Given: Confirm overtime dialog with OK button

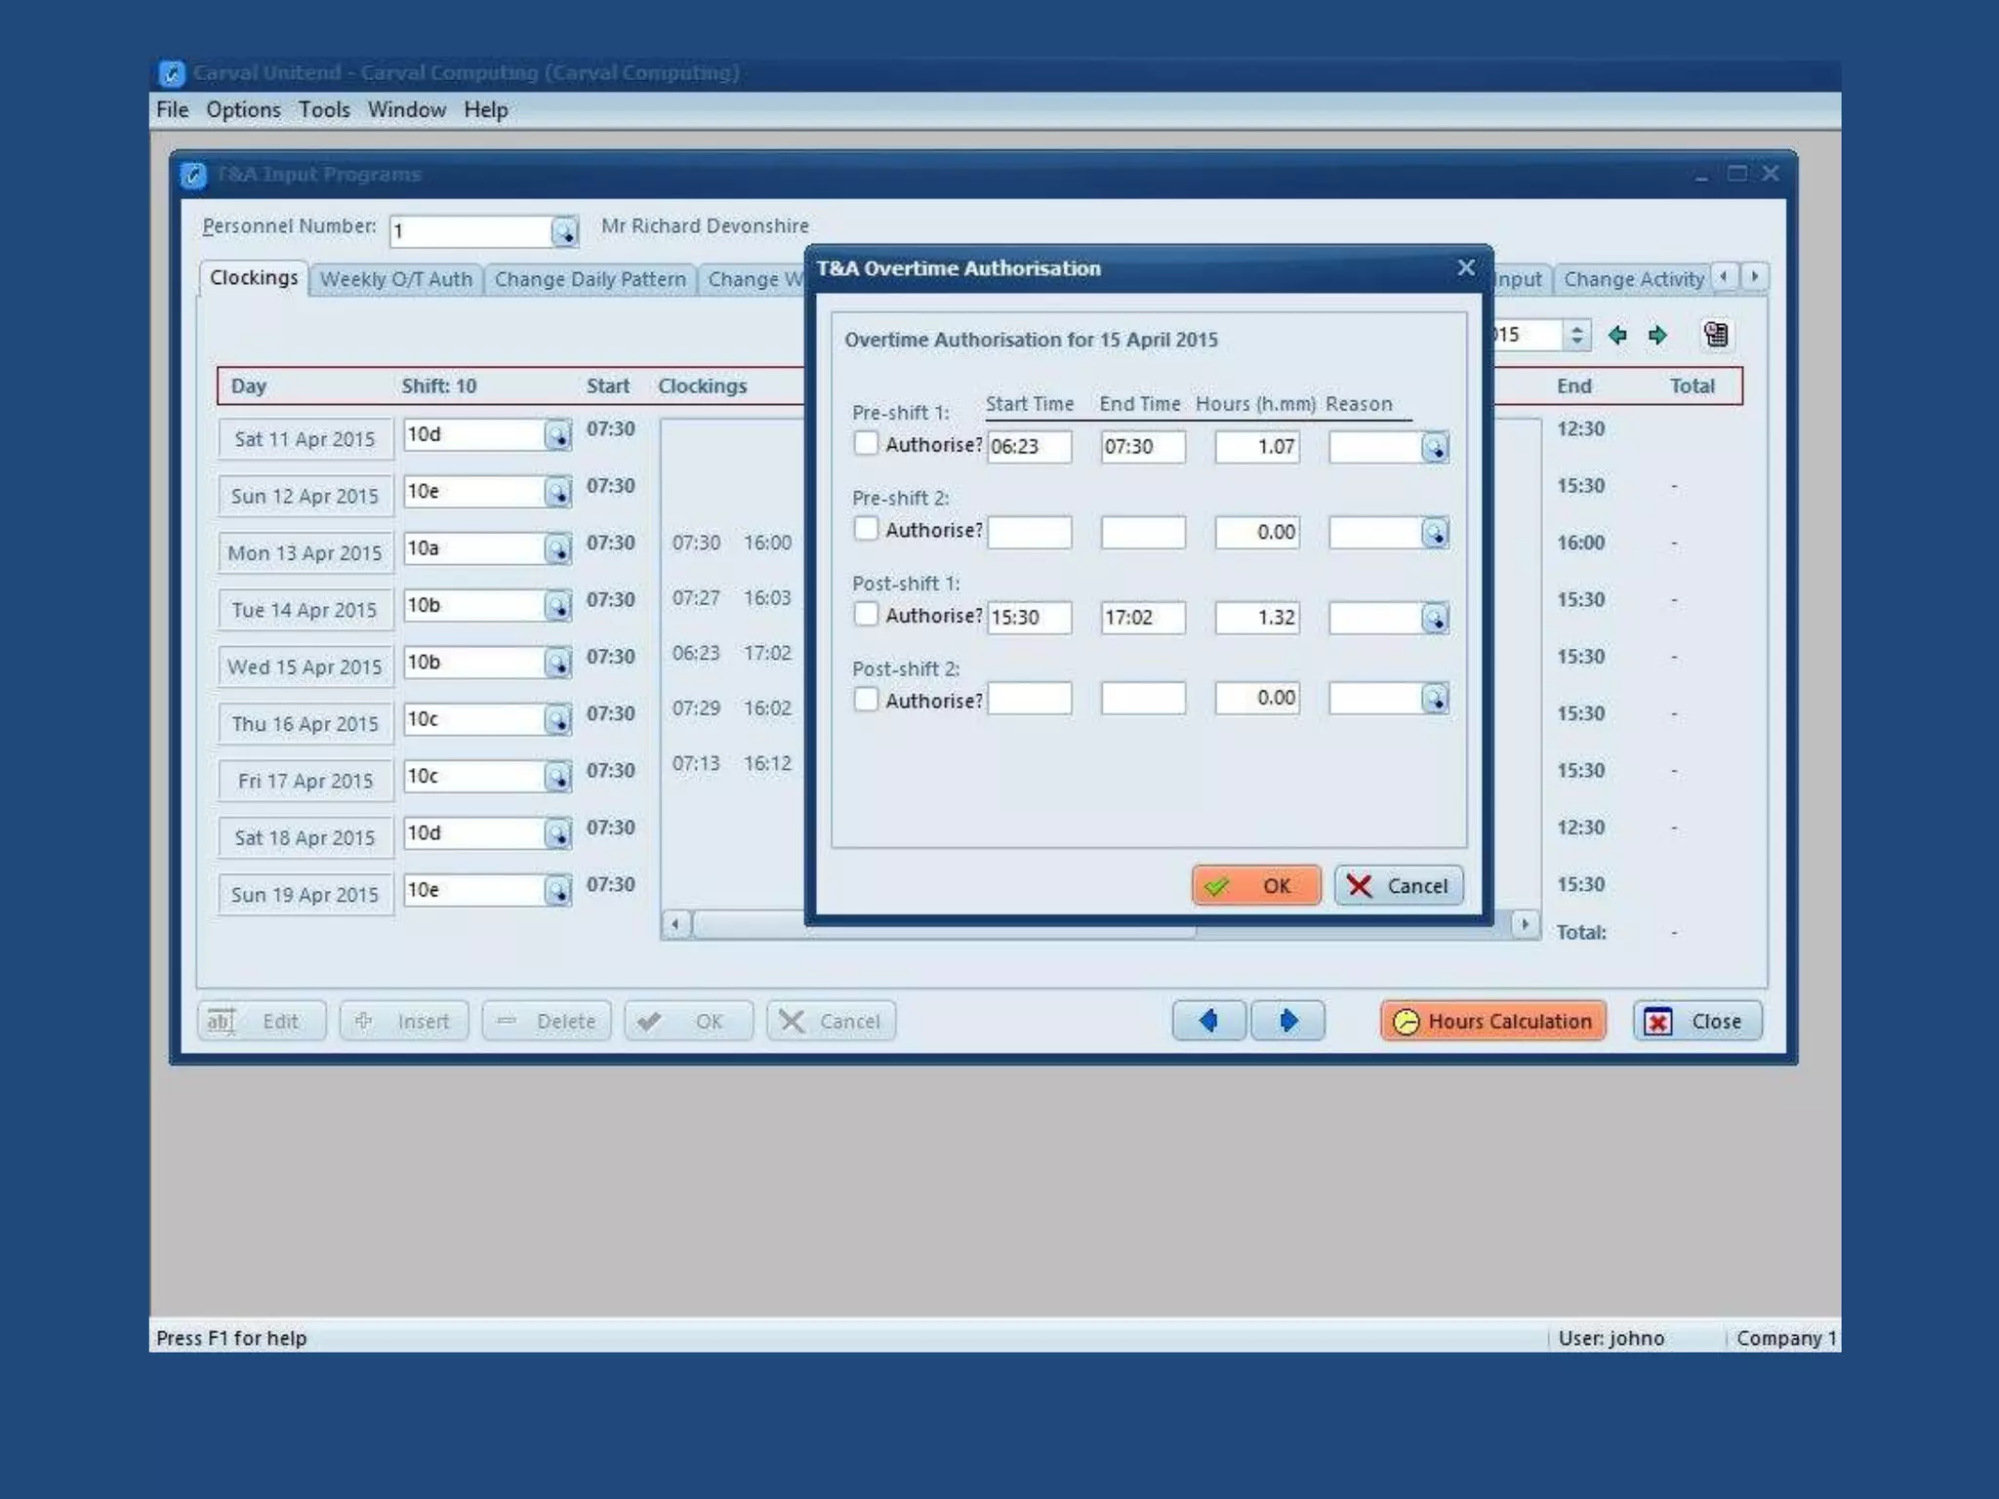Looking at the screenshot, I should click(x=1255, y=886).
